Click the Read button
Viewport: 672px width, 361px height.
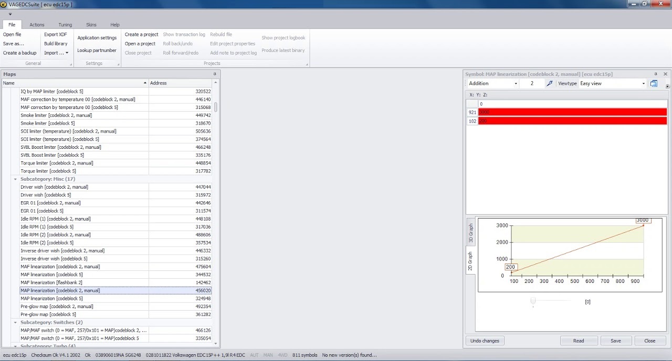click(x=579, y=341)
